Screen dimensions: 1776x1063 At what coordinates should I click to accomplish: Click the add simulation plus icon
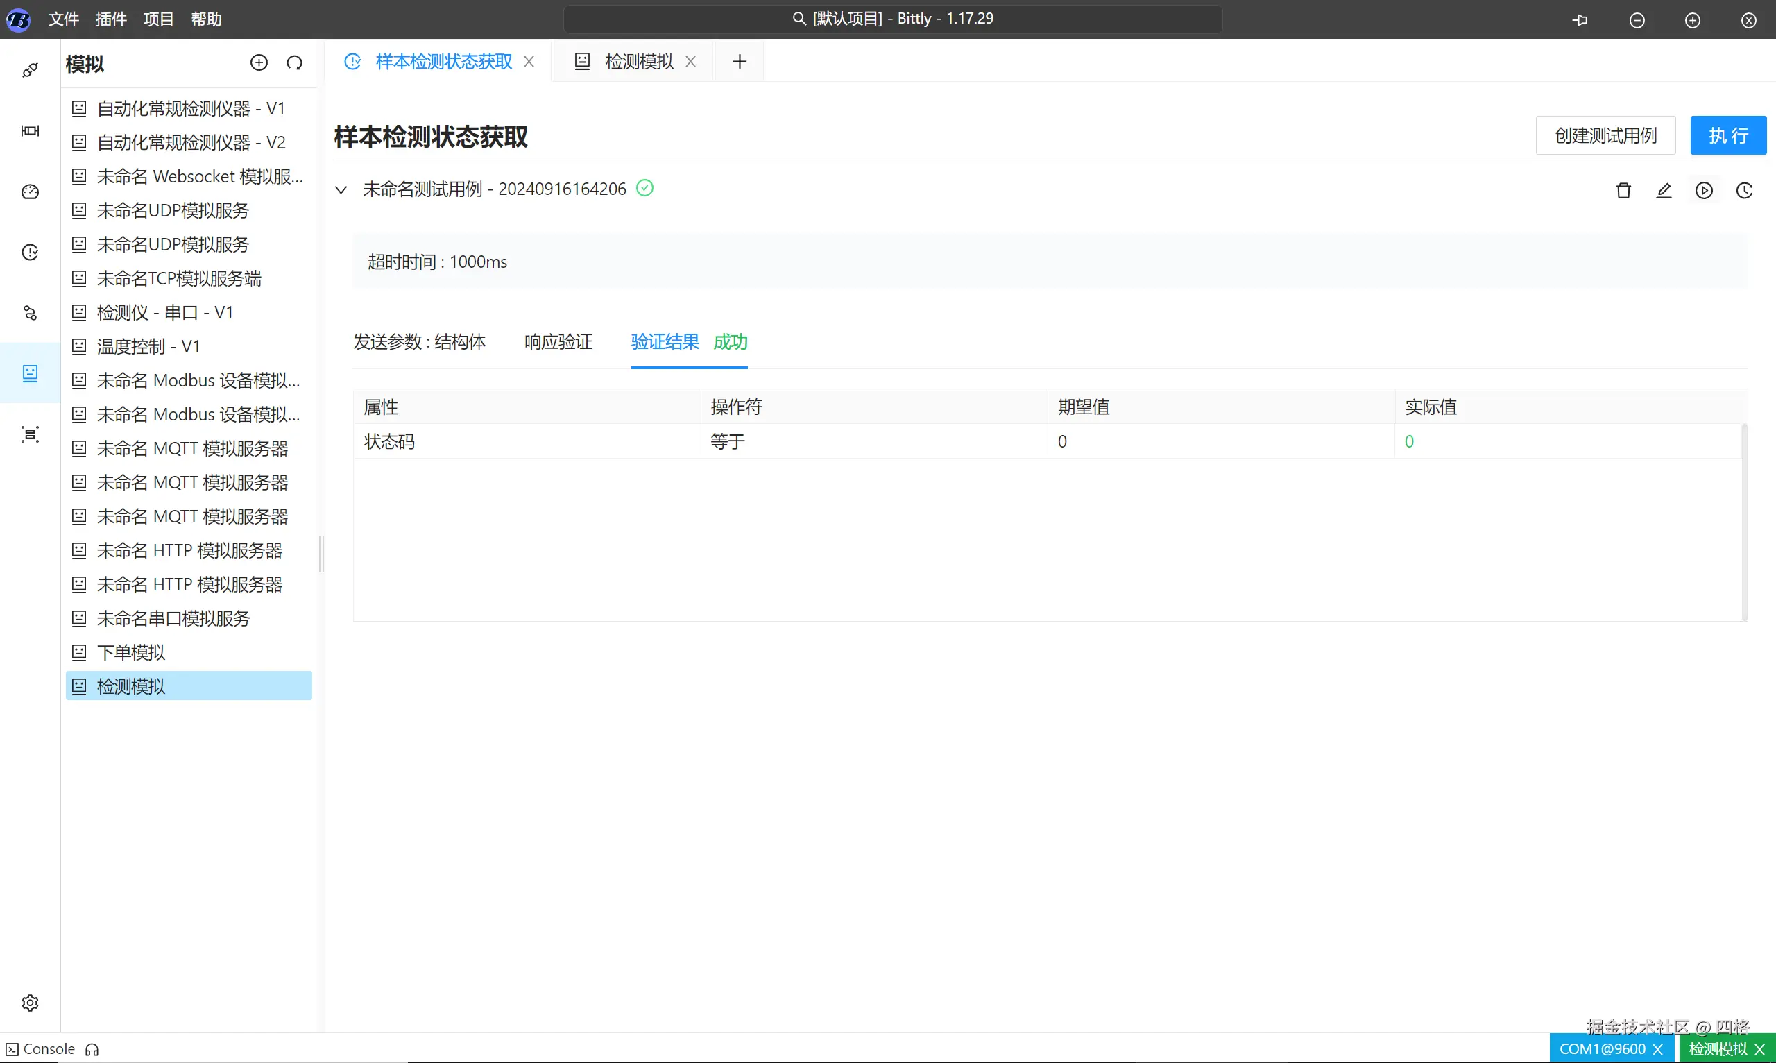click(x=259, y=63)
